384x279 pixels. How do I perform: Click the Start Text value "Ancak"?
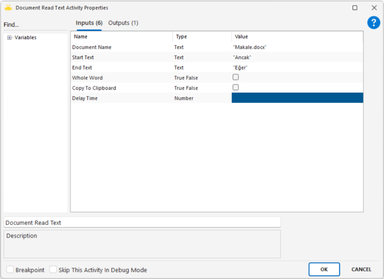(242, 57)
